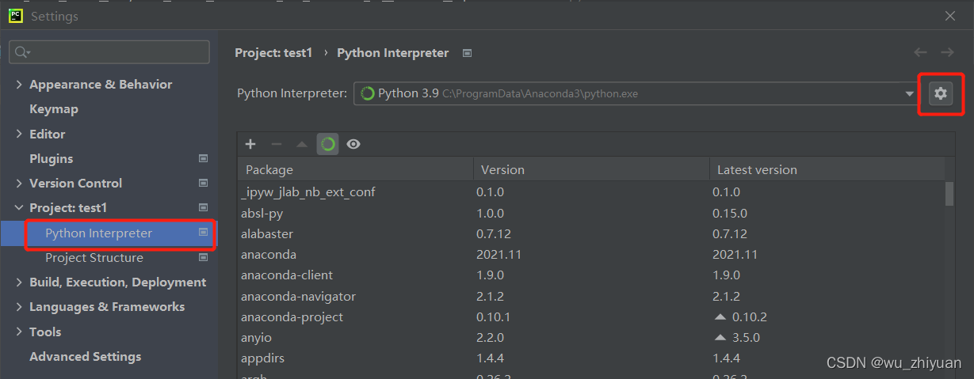Expand Appearance & Behavior section
The height and width of the screenshot is (379, 974).
19,85
